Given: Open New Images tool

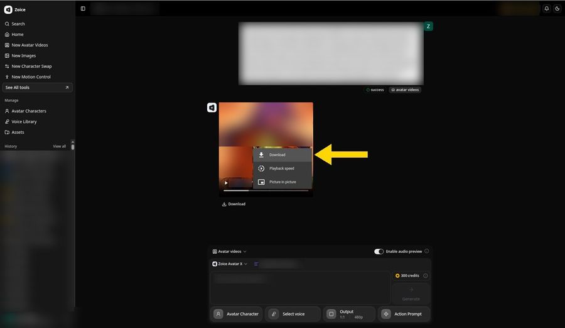Looking at the screenshot, I should (20, 55).
